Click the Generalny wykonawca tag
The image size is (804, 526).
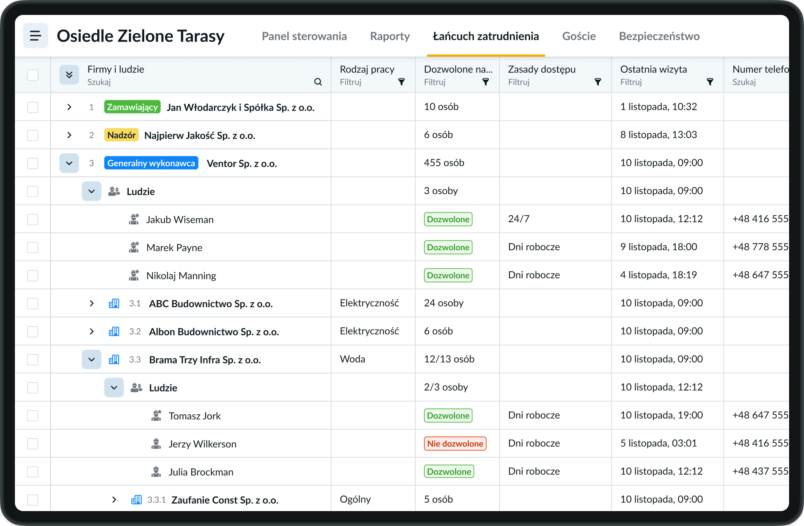(151, 163)
